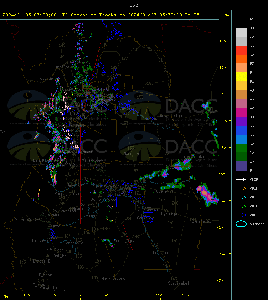Image resolution: width=268 pixels, height=300 pixels.
Task: Select the green swatch between 30 and 20
Action: point(241,148)
